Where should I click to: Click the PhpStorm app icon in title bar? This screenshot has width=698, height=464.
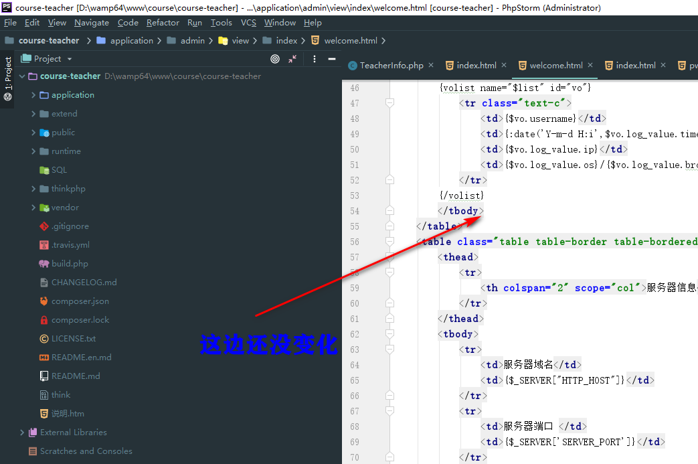[7, 7]
